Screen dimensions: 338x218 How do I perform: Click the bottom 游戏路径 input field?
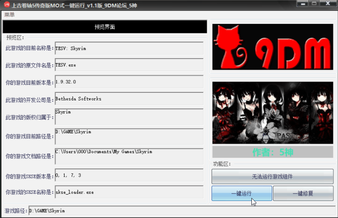pyautogui.click(x=182, y=210)
